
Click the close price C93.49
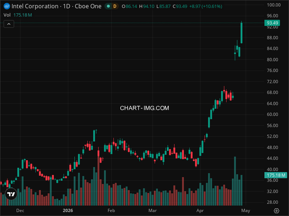(x=180, y=6)
